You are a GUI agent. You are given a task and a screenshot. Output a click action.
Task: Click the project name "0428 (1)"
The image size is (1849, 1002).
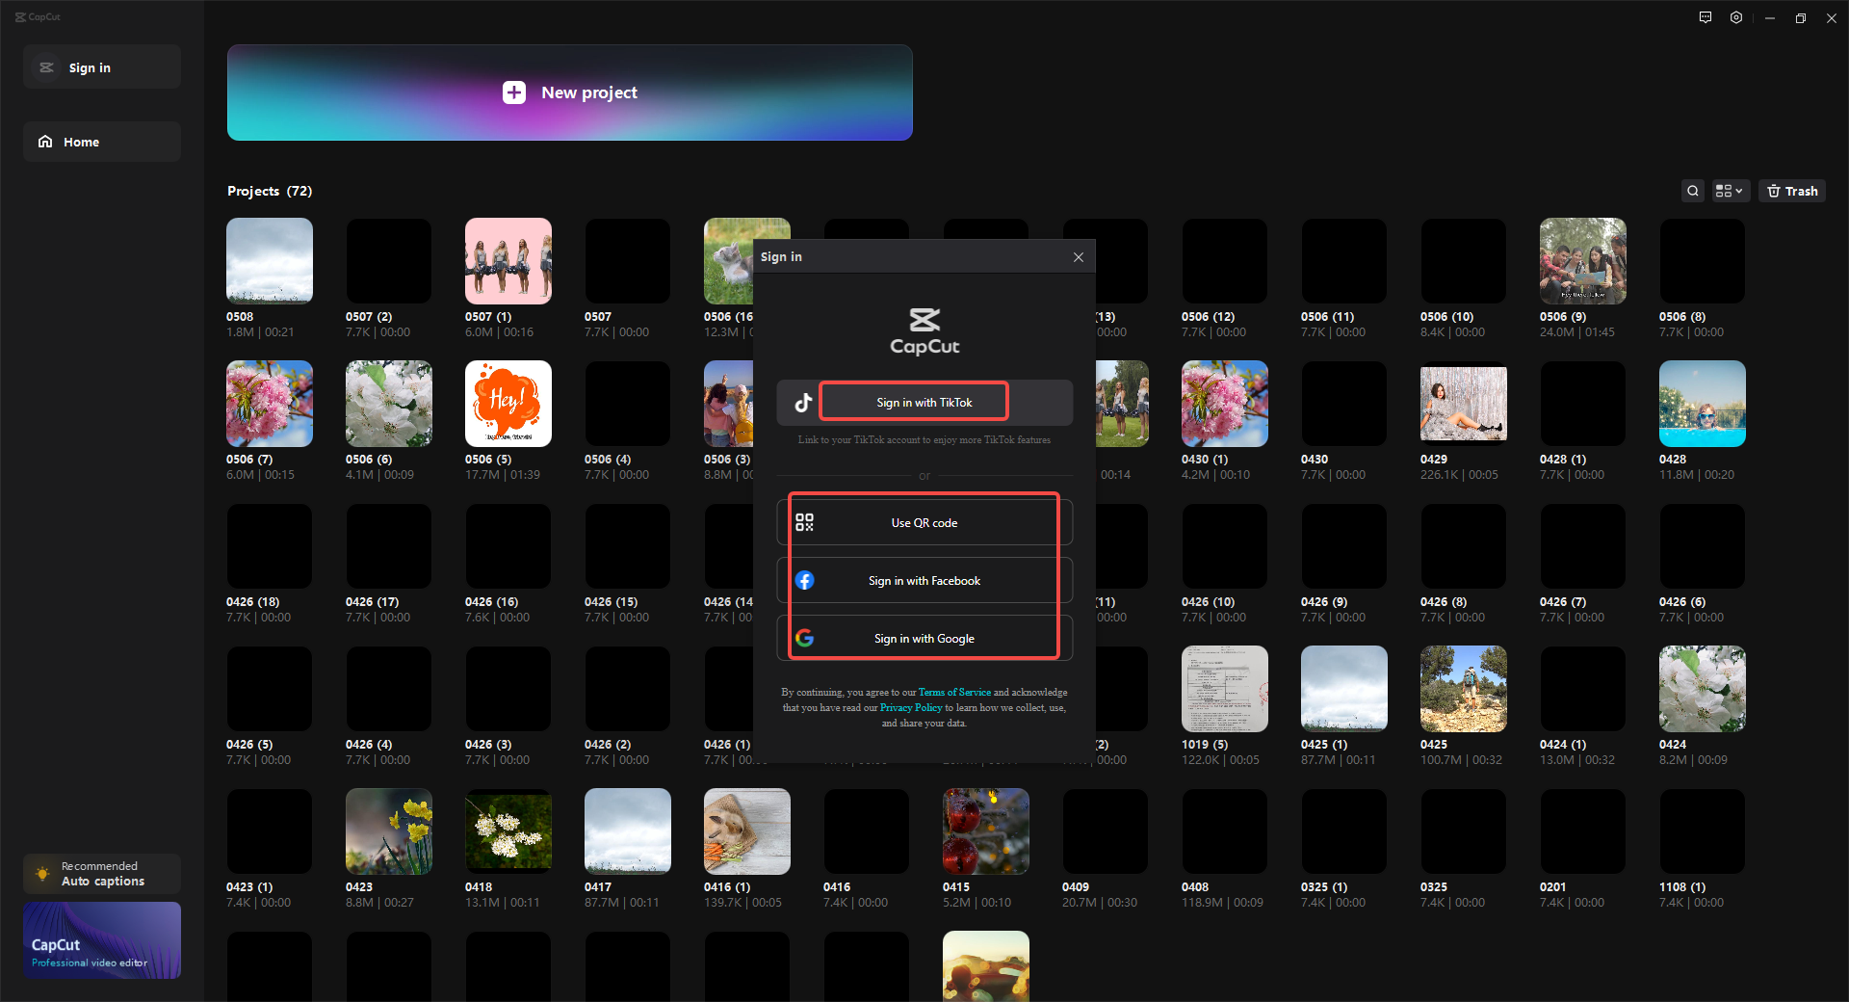pyautogui.click(x=1563, y=459)
